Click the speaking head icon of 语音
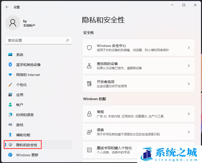This screenshot has width=202, height=163. (x=89, y=132)
